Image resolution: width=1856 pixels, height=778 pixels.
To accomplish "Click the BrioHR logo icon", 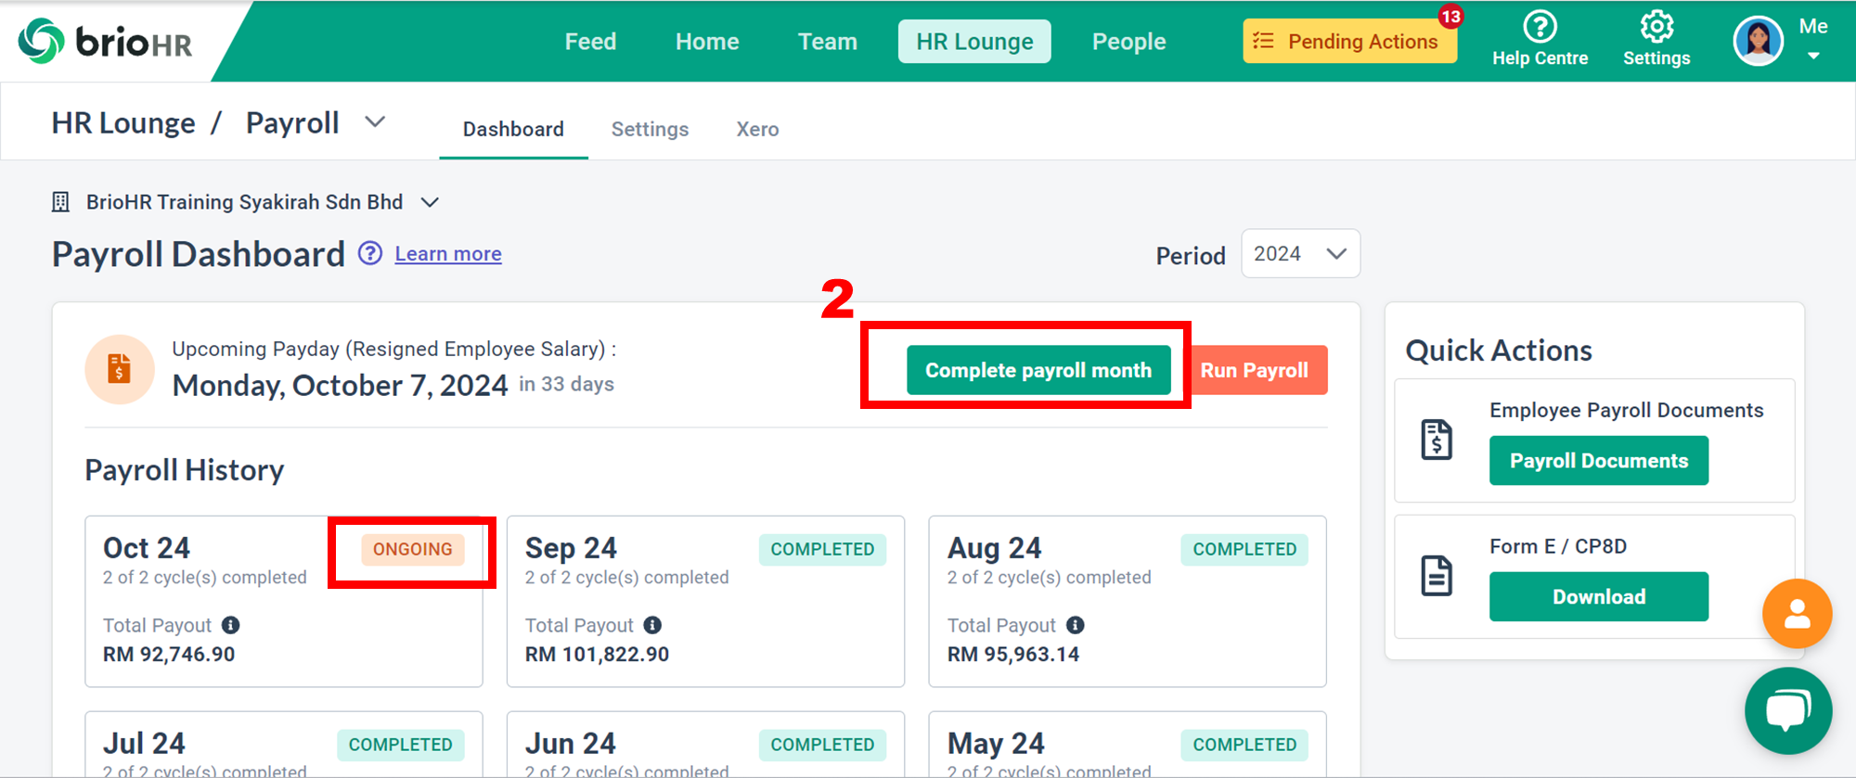I will coord(41,41).
